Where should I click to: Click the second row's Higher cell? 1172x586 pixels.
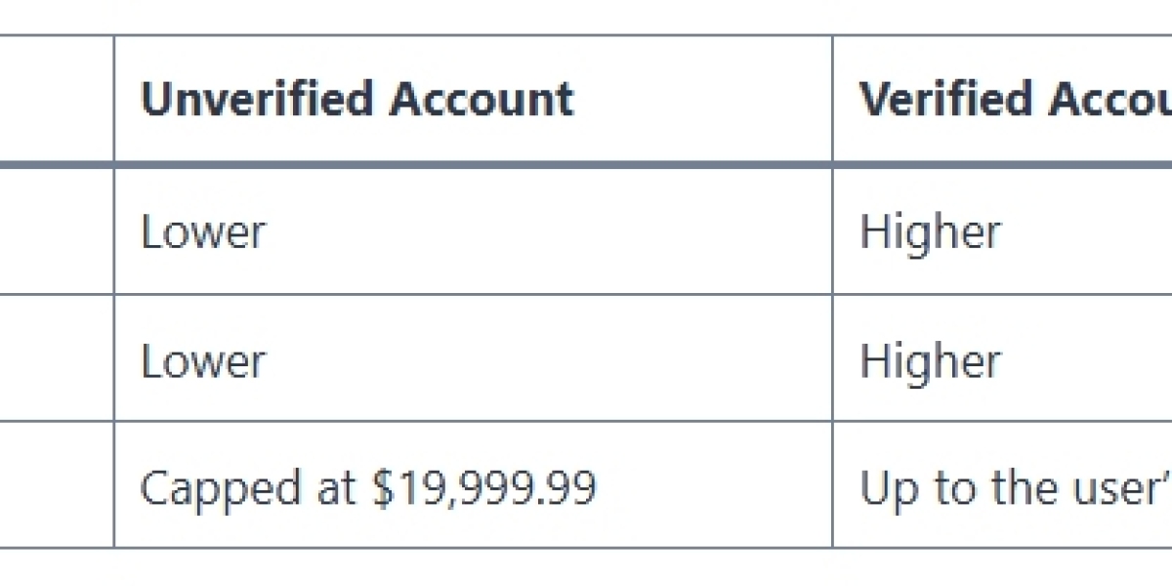click(1002, 358)
